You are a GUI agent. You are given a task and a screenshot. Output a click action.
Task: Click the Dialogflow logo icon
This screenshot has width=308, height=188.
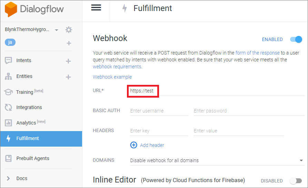tap(10, 9)
